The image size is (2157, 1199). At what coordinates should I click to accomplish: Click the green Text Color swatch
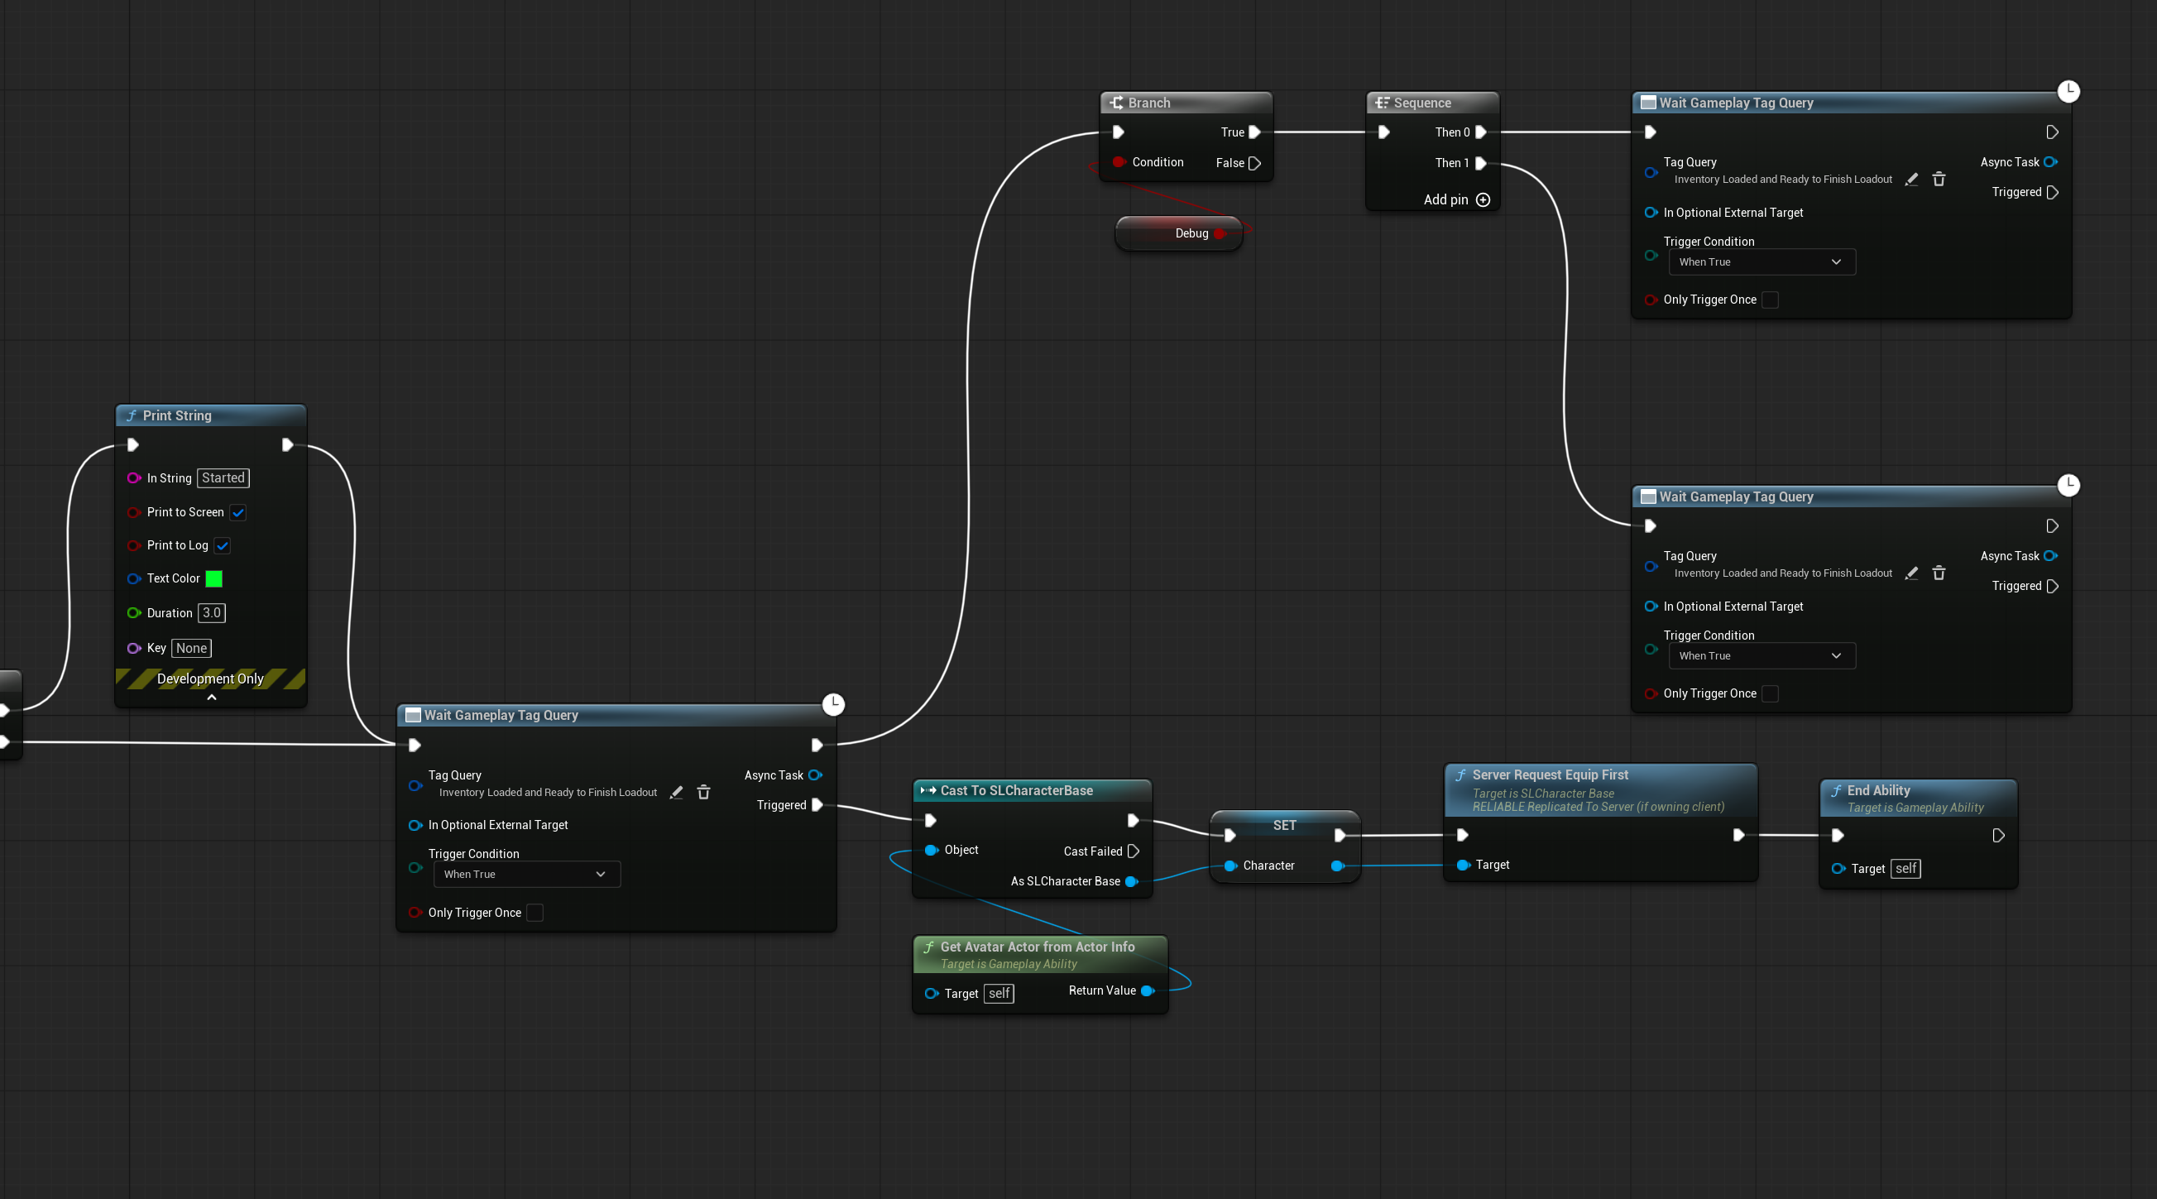point(213,578)
